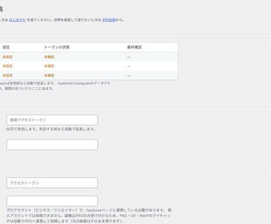This screenshot has height=224, width=271.
Task: Click the empty field above the プロアカウント note
Action: pyautogui.click(x=52, y=201)
